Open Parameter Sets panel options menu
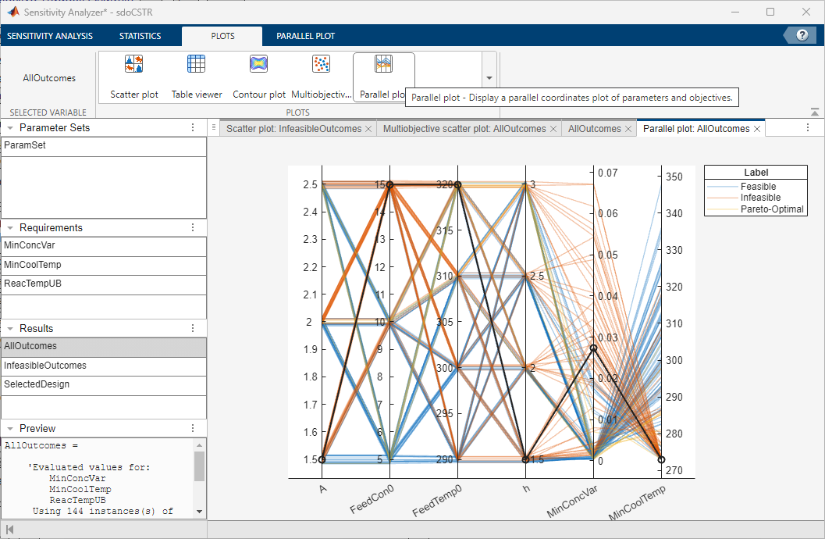 click(x=193, y=127)
